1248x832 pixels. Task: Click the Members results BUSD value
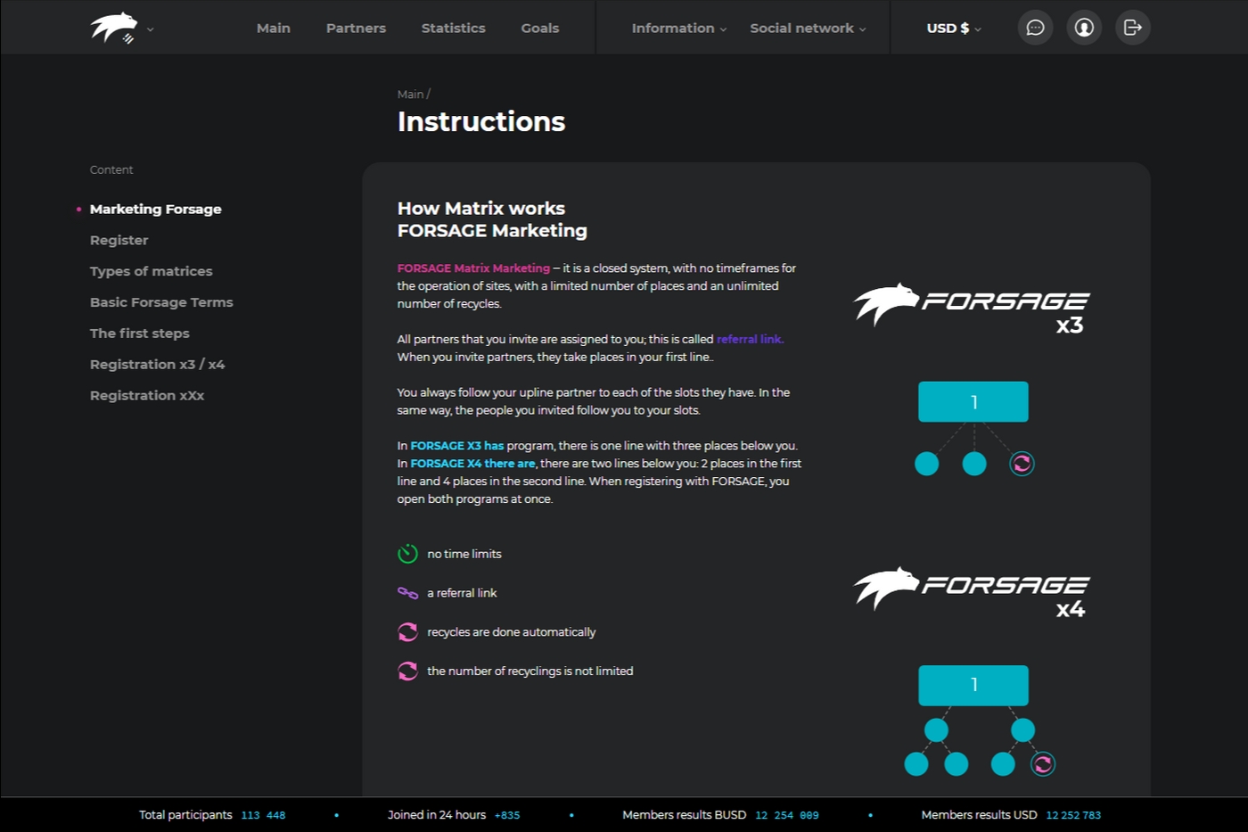click(787, 815)
